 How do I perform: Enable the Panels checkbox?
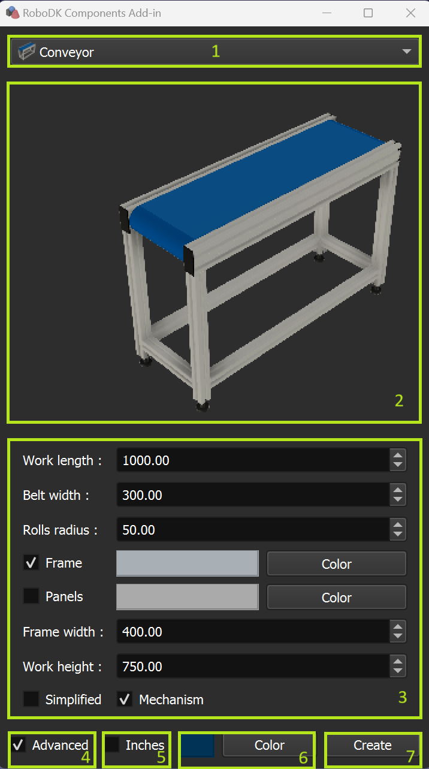pos(31,596)
